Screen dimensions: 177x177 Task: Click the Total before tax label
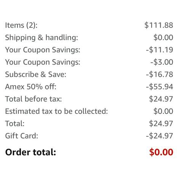(x=33, y=99)
